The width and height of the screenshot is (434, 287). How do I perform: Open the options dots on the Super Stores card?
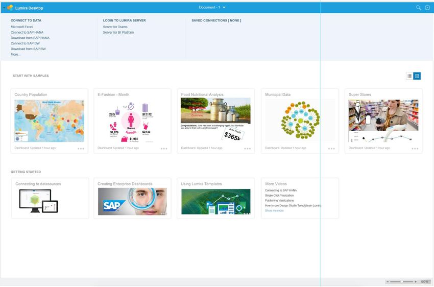415,149
